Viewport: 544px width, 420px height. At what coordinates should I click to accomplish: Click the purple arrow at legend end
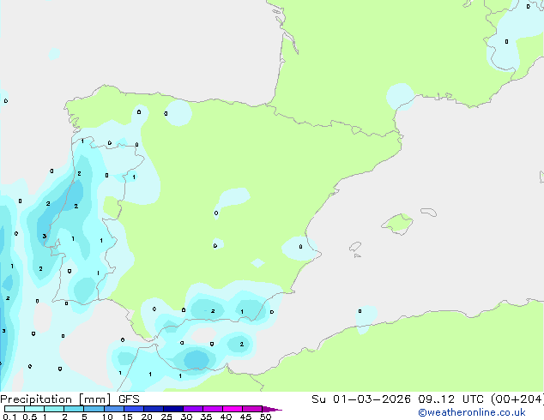coord(272,409)
